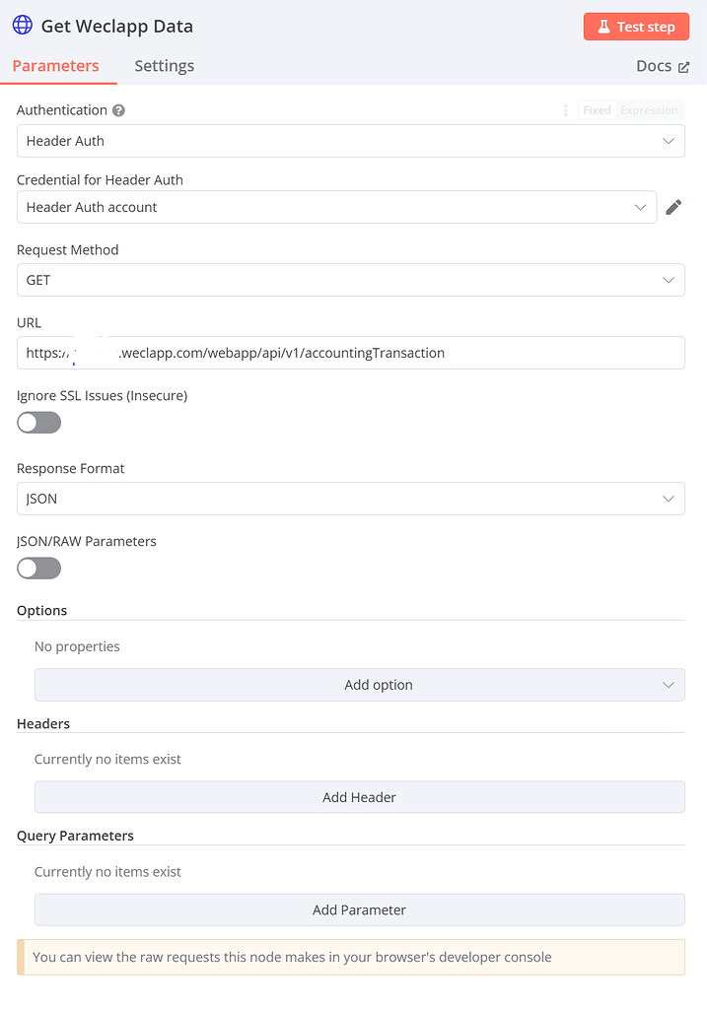This screenshot has height=1009, width=707.
Task: Open the Request Method dropdown
Action: coord(350,280)
